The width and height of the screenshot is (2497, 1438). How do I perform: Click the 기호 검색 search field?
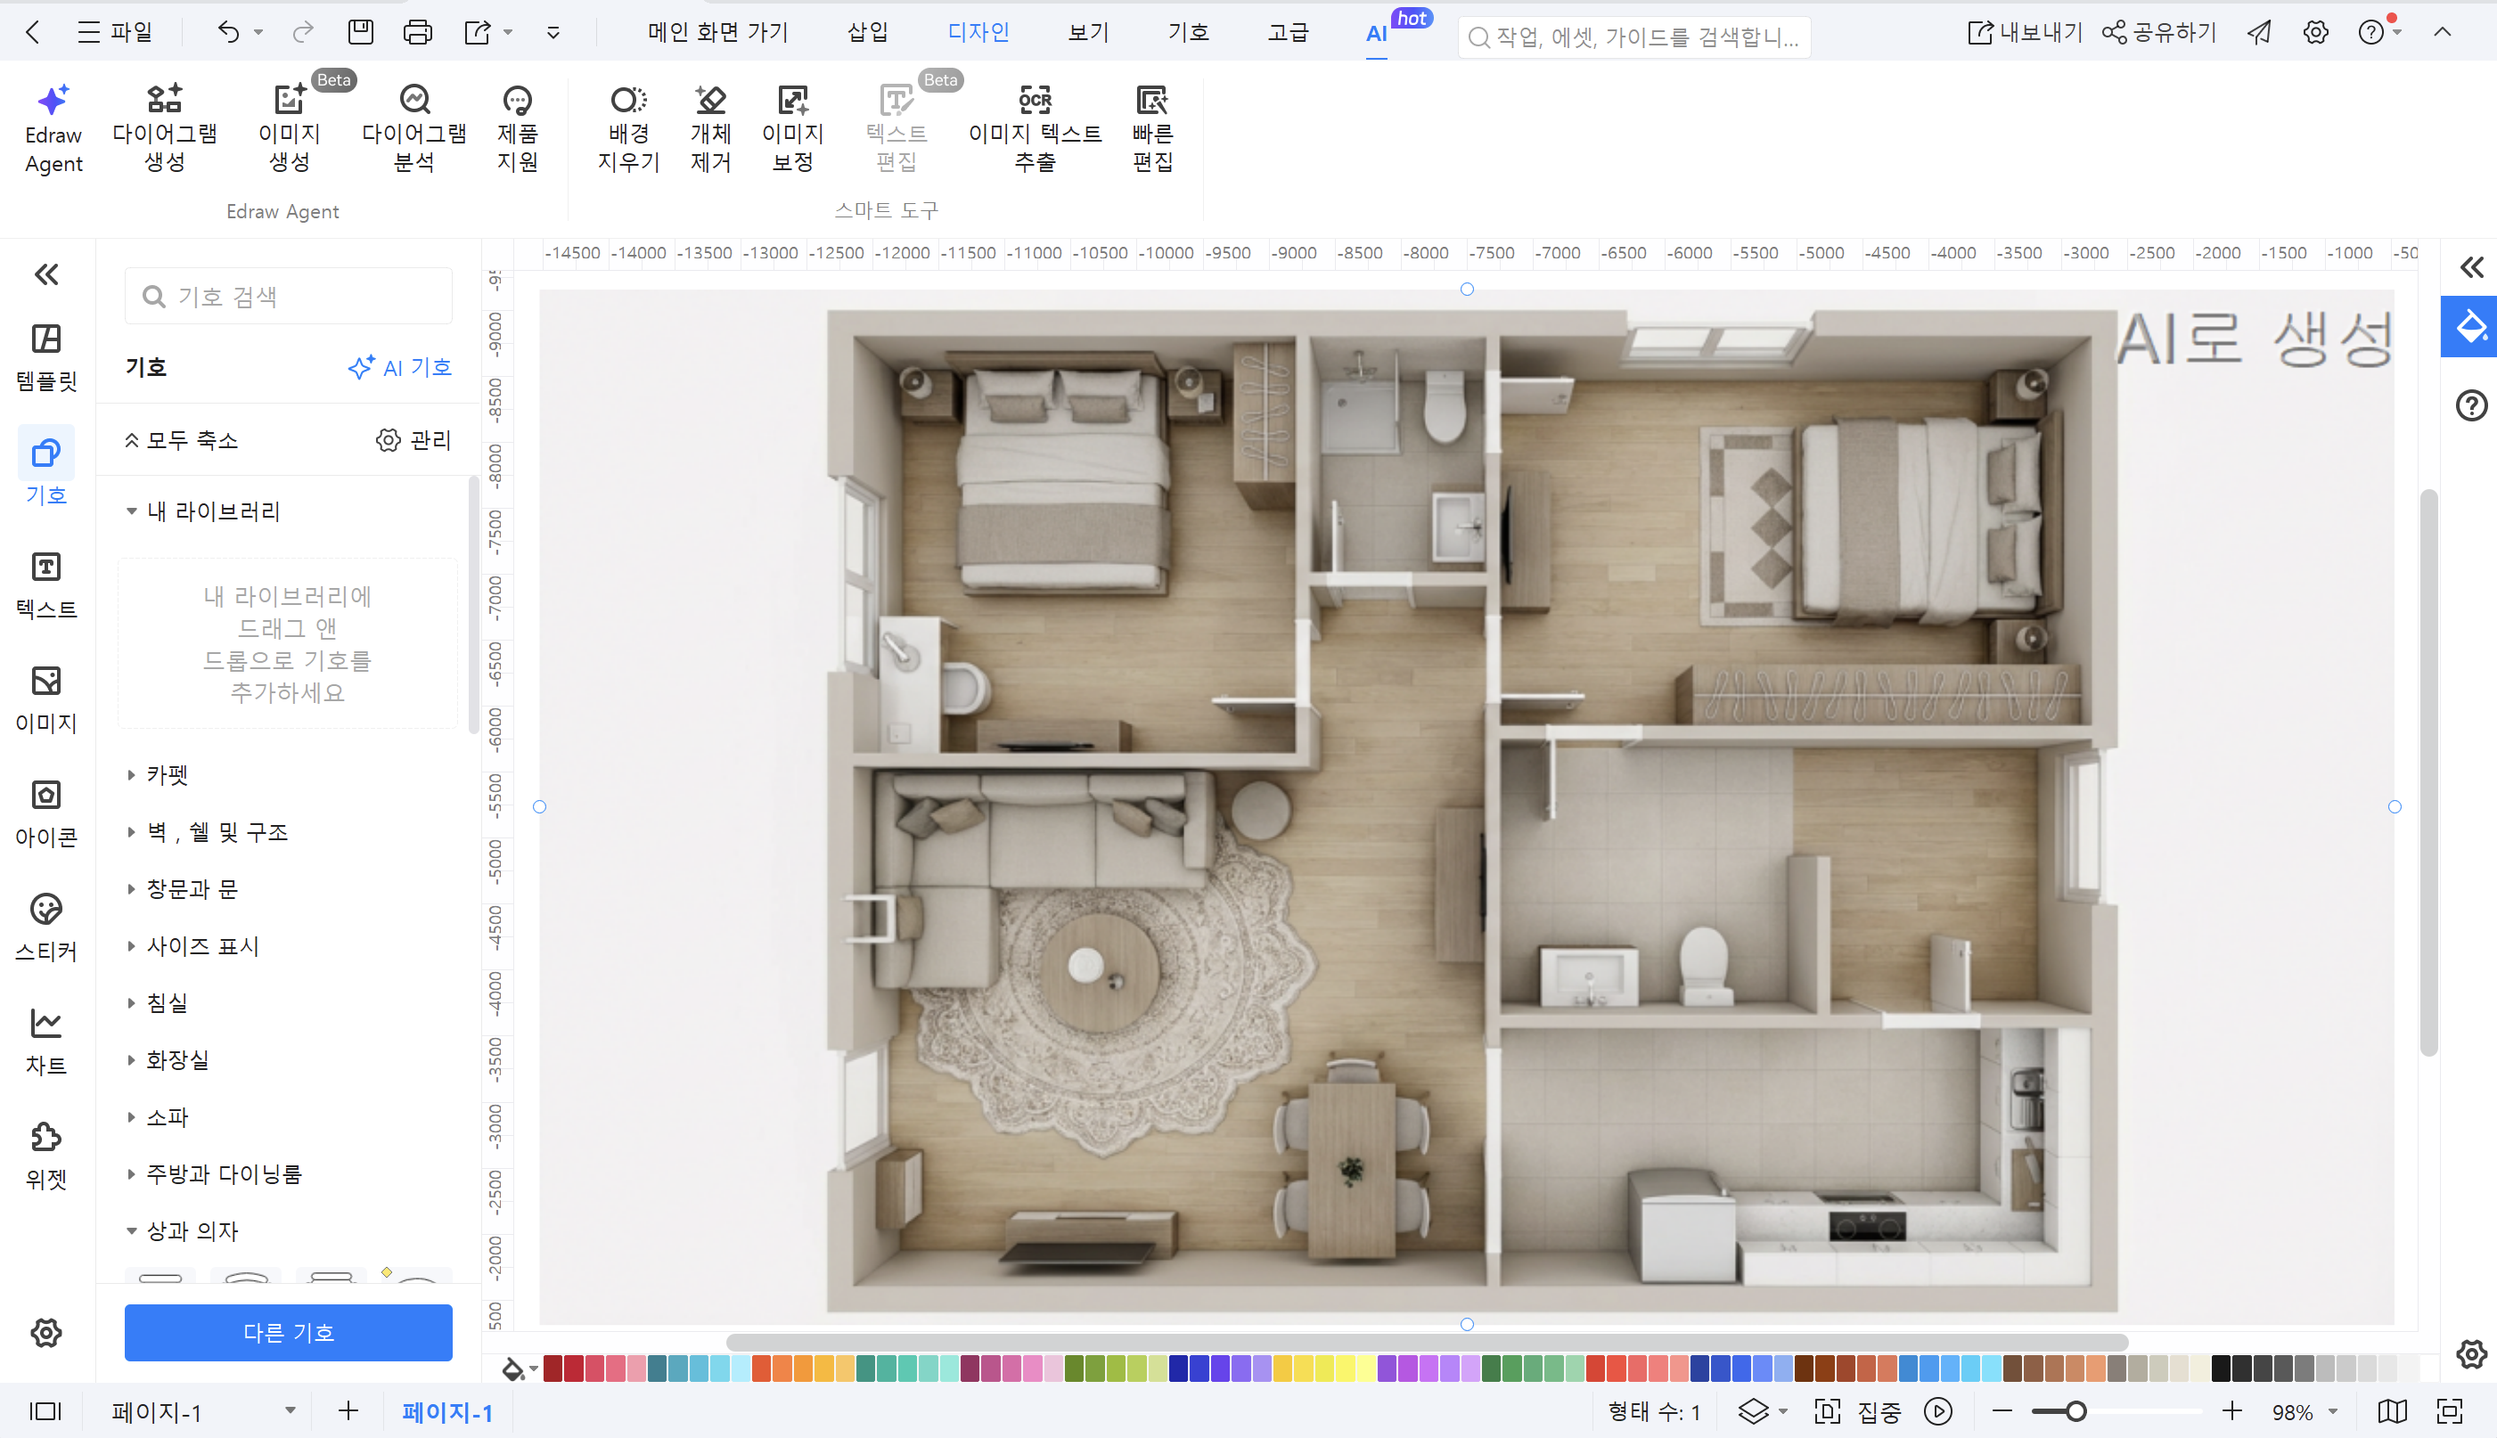coord(288,294)
